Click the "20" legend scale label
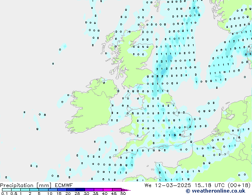 (68, 193)
